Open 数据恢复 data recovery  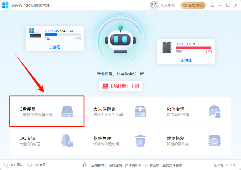tap(194, 141)
